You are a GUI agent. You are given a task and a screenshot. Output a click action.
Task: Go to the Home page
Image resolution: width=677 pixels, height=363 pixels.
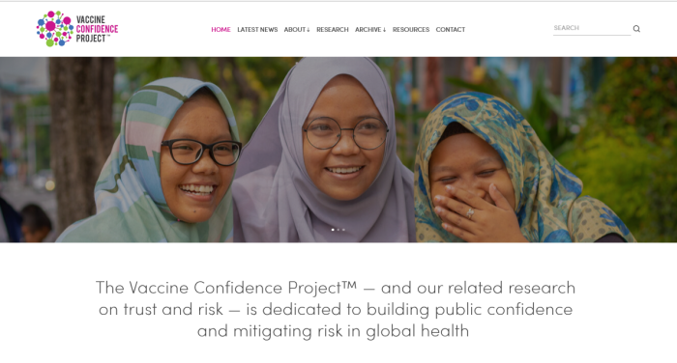221,29
